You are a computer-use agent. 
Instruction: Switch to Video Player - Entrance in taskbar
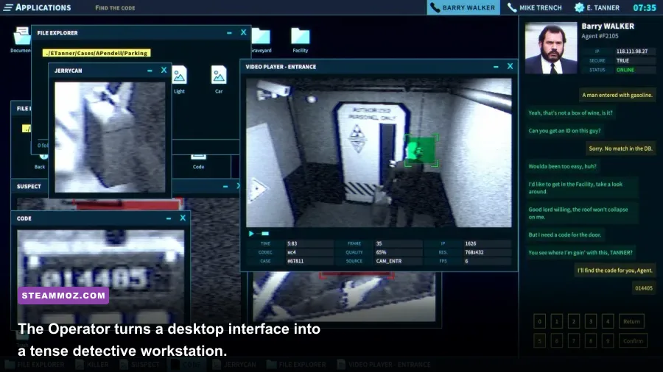pos(384,365)
